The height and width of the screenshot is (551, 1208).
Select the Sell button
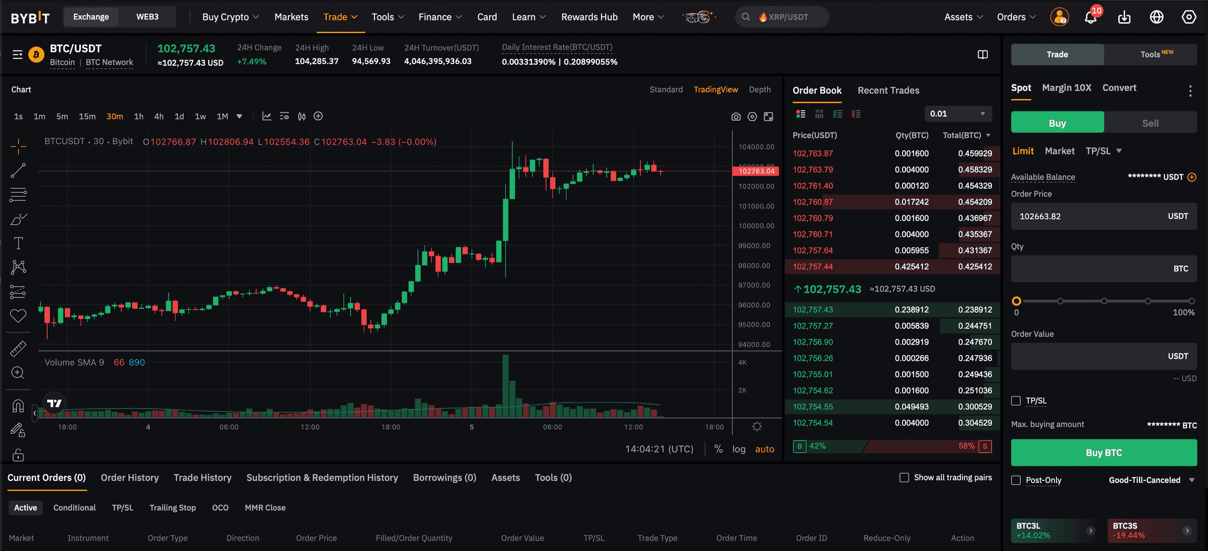[x=1150, y=123]
